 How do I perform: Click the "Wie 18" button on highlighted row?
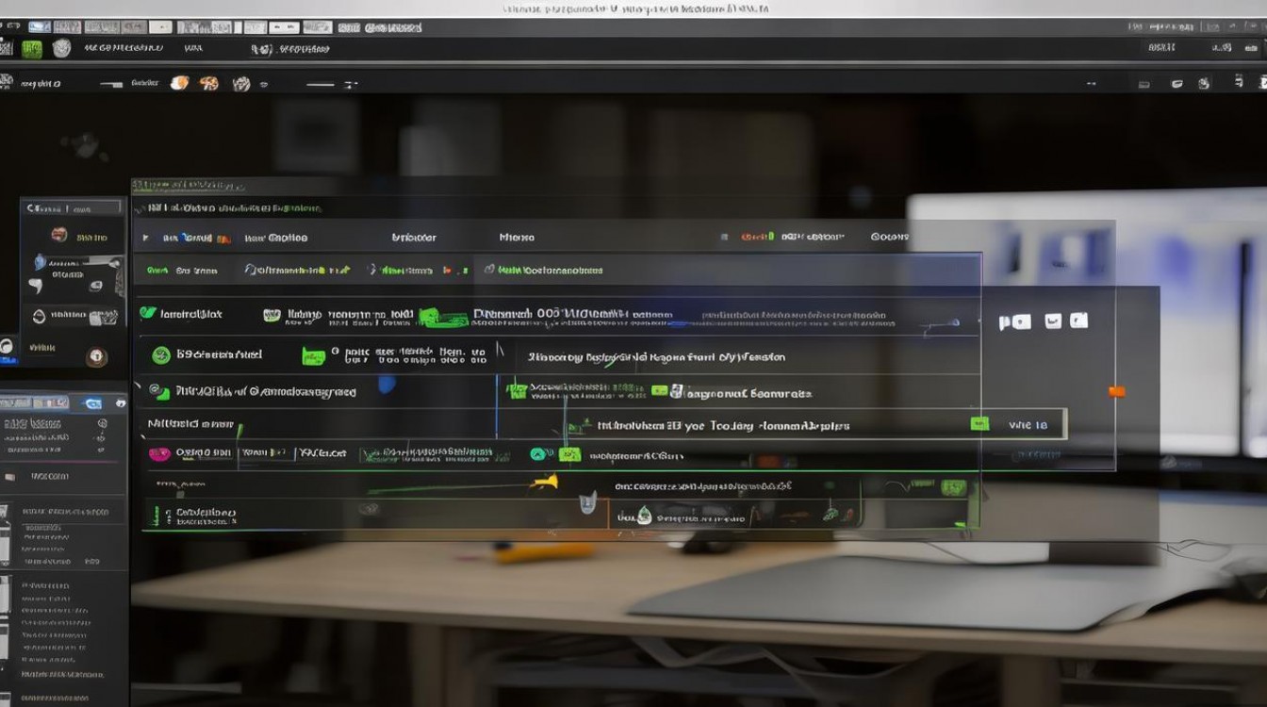1027,425
